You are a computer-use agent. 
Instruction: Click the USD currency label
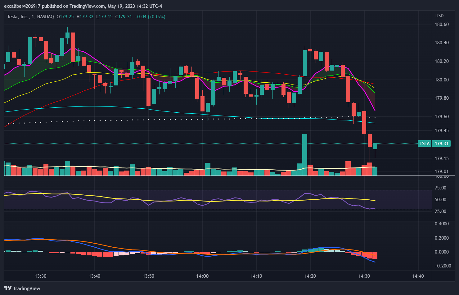[x=439, y=16]
